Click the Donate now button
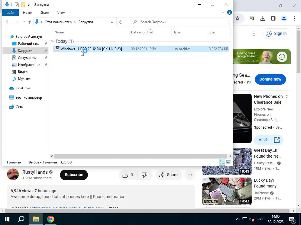 point(270,79)
